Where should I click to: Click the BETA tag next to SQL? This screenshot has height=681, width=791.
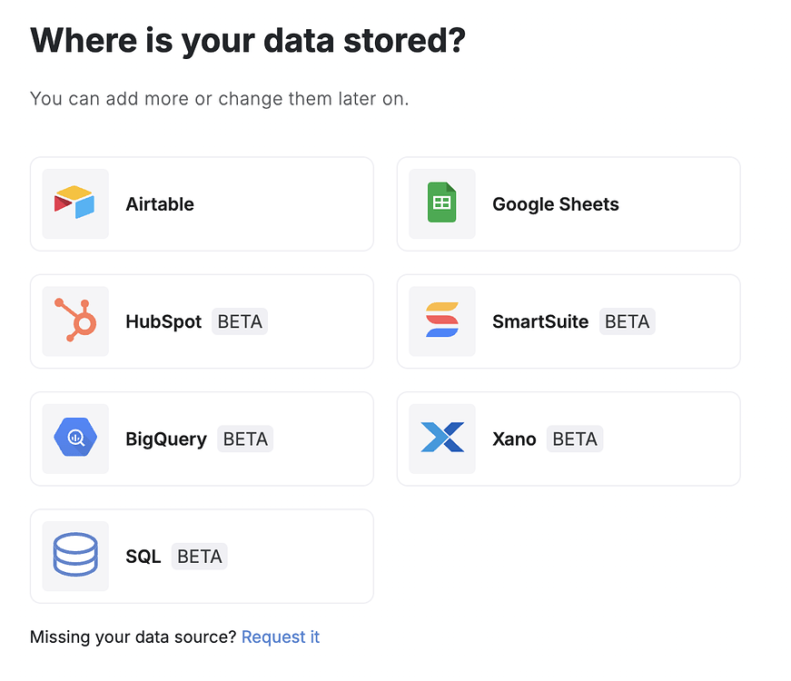click(199, 557)
